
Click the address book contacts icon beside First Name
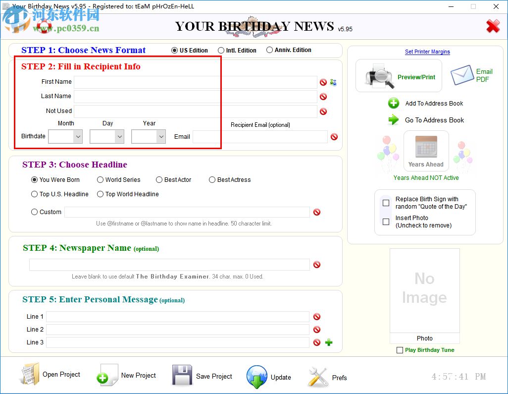click(x=332, y=82)
